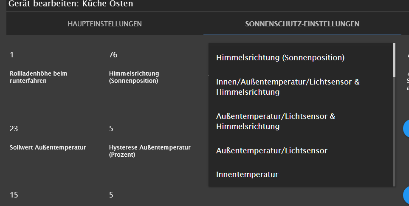The image size is (409, 206).
Task: Toggle the blue round switch beside the 15 row
Action: tap(406, 195)
